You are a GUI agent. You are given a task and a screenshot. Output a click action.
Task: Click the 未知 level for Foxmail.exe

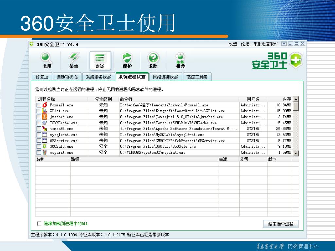(x=103, y=105)
